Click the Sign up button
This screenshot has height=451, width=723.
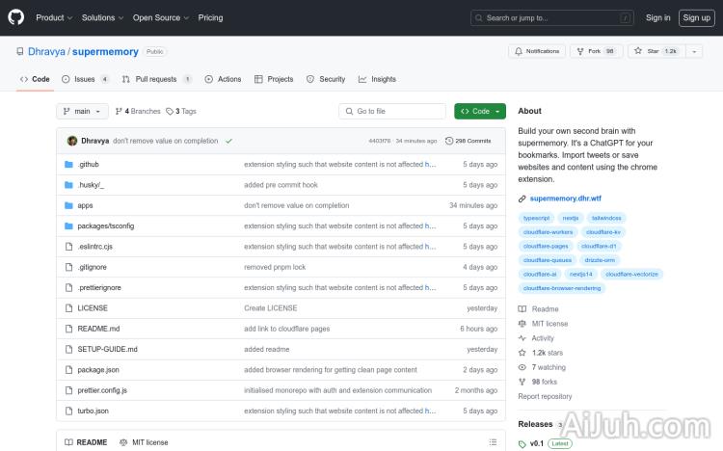tap(694, 17)
